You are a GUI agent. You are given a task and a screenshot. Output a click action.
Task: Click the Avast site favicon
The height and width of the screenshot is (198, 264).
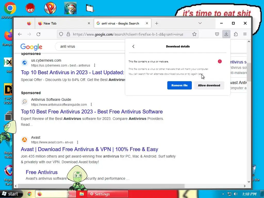pyautogui.click(x=24, y=140)
